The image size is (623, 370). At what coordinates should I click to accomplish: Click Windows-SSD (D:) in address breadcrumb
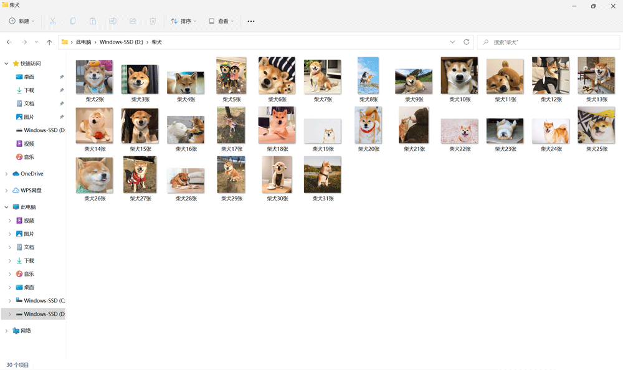(121, 42)
